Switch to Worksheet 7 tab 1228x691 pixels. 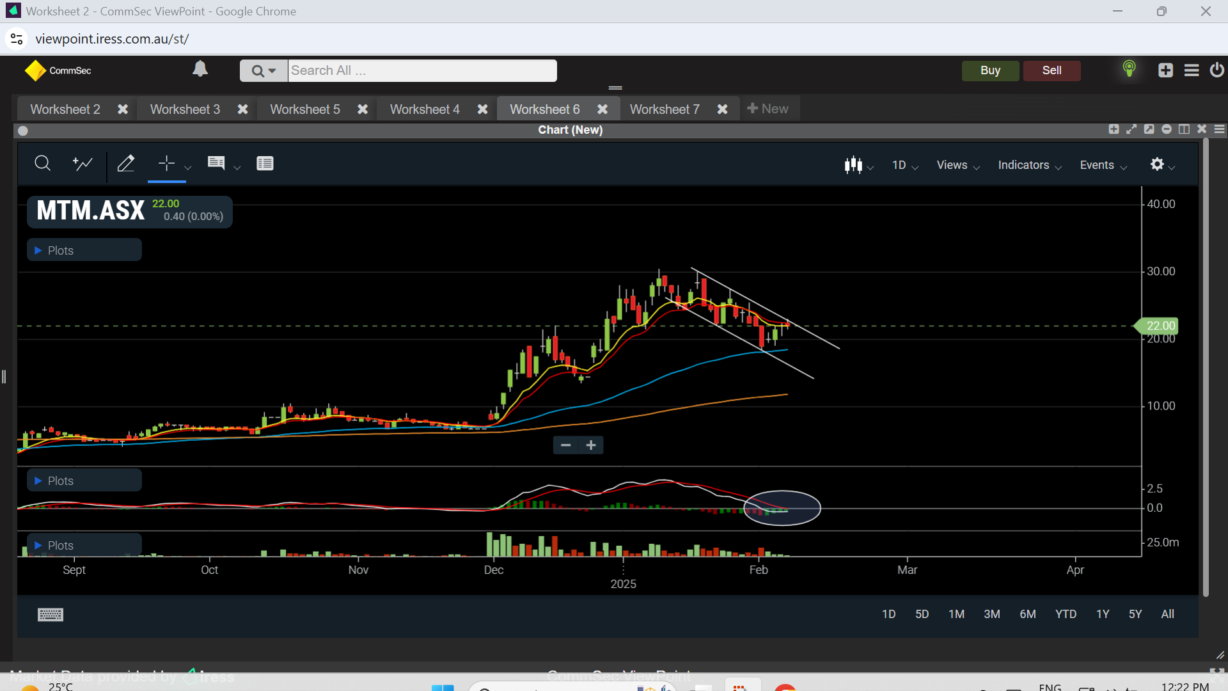point(665,109)
